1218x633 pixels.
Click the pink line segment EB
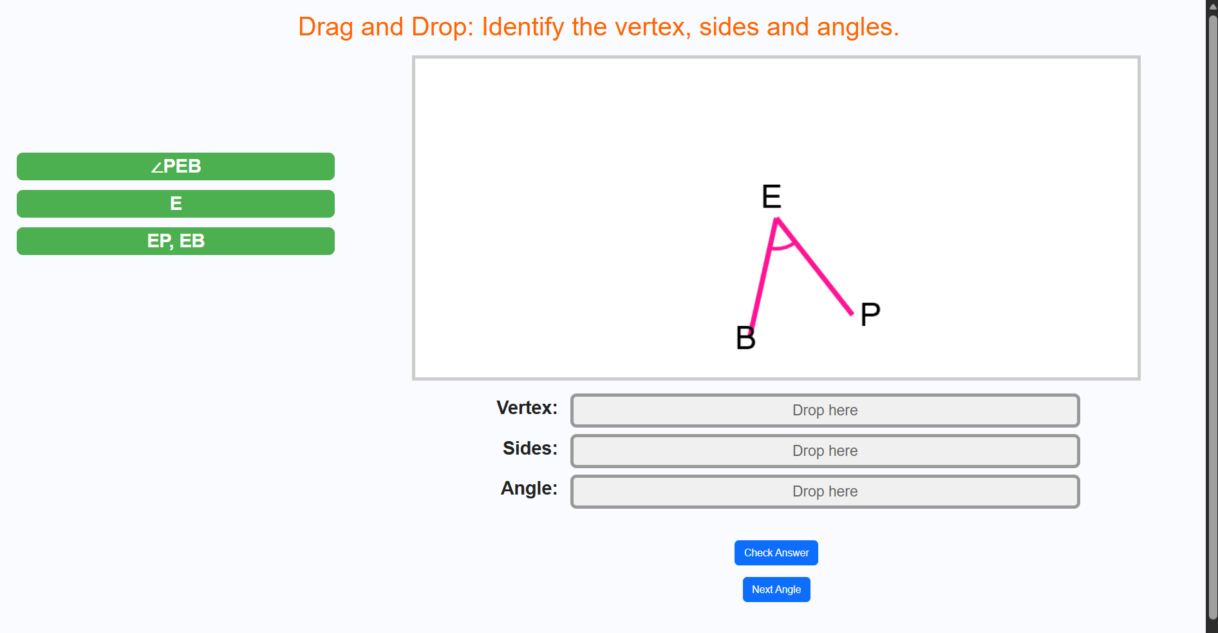764,277
